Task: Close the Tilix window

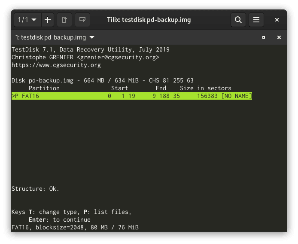Action: [277, 20]
